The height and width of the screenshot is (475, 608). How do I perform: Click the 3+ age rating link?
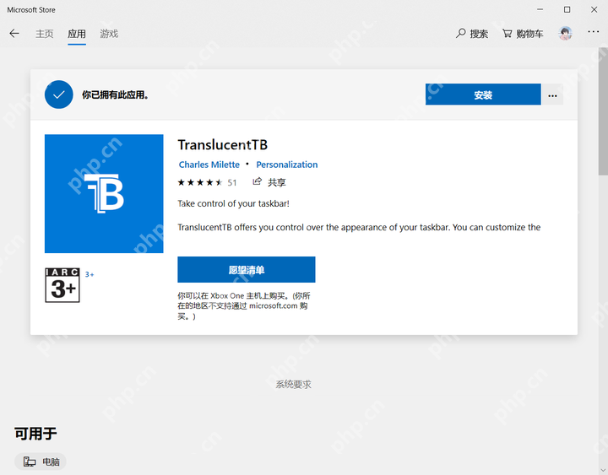click(x=90, y=274)
